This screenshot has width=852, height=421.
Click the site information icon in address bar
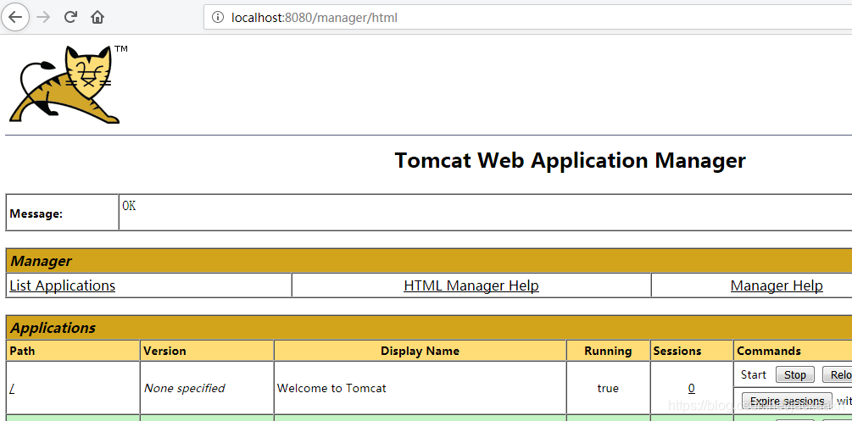pos(218,18)
